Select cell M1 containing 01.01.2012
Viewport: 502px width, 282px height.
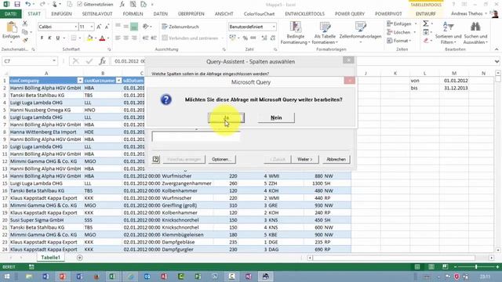coord(454,81)
